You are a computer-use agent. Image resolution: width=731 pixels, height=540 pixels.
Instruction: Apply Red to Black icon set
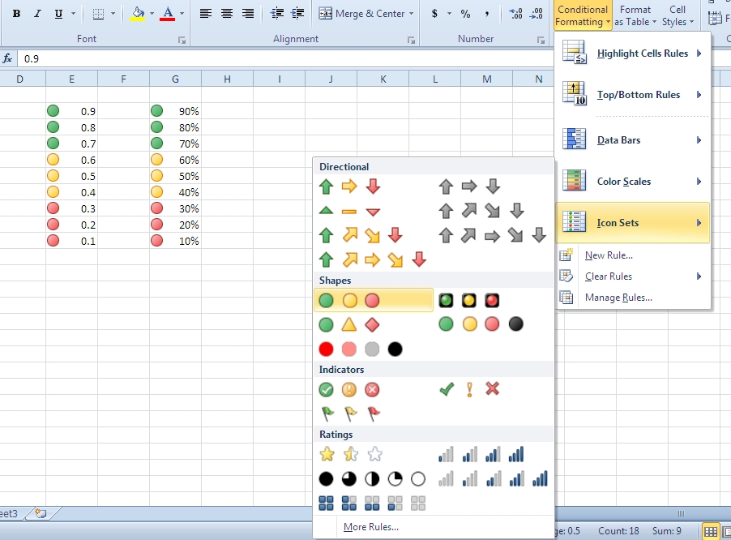click(361, 349)
